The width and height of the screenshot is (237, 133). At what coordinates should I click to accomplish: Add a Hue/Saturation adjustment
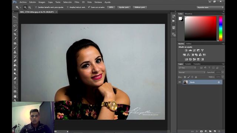(184, 55)
